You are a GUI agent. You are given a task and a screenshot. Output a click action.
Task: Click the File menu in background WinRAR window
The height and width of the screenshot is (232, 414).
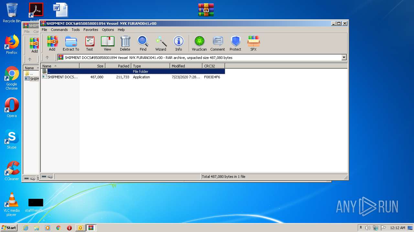27,32
